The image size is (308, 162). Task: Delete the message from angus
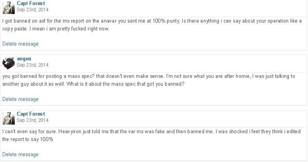20,99
